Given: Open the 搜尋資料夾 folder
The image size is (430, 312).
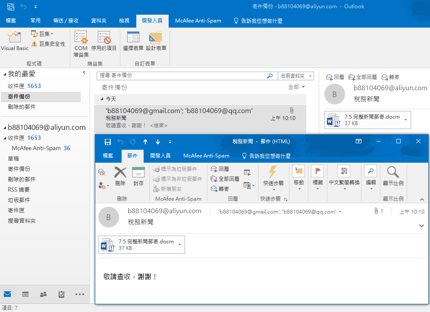Looking at the screenshot, I should click(x=22, y=221).
